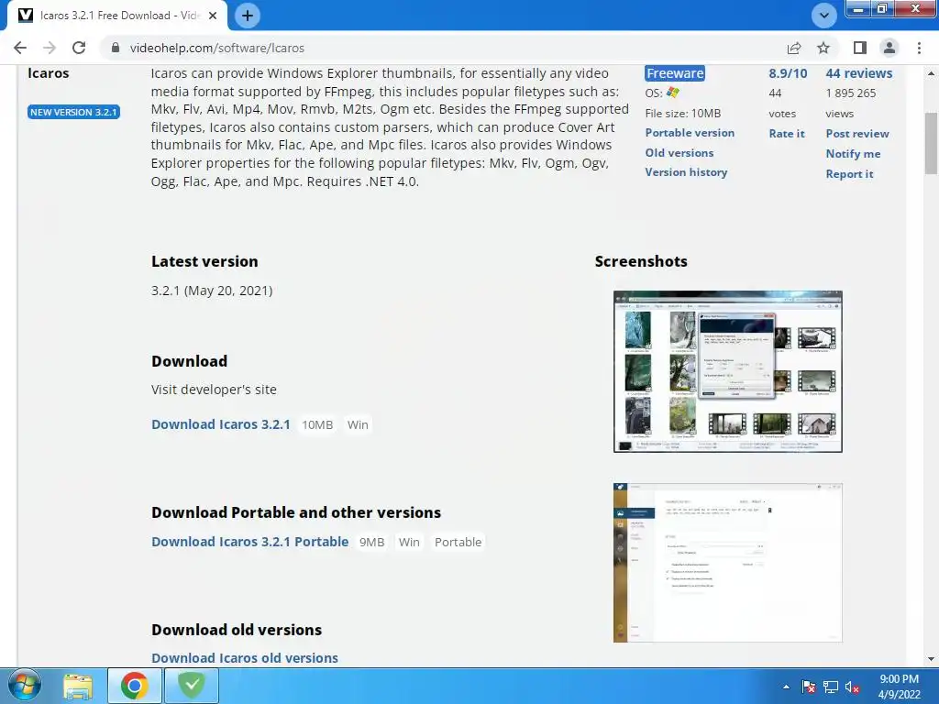Open the first Explorer thumbnails screenshot

(x=727, y=372)
